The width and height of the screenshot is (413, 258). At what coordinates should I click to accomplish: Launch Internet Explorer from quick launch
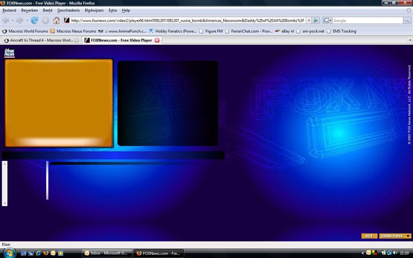(38, 253)
